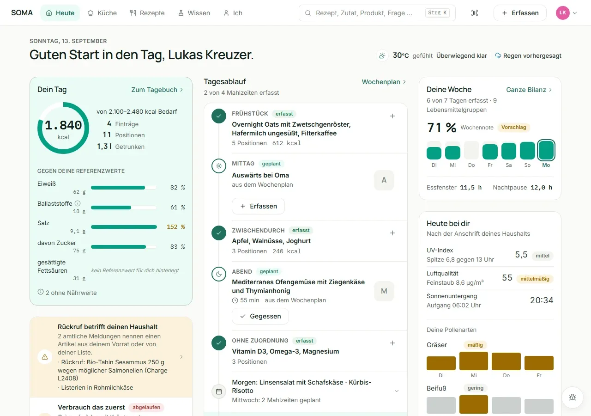591x416 pixels.
Task: Open the LK profile dropdown
Action: click(567, 13)
